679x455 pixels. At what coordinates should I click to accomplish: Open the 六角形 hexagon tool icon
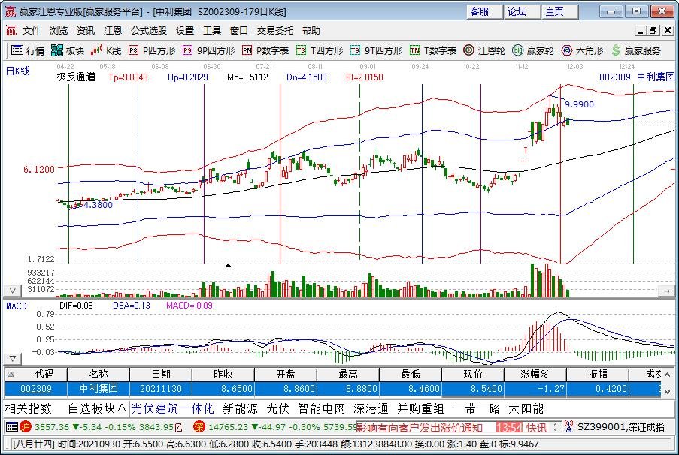pyautogui.click(x=566, y=50)
